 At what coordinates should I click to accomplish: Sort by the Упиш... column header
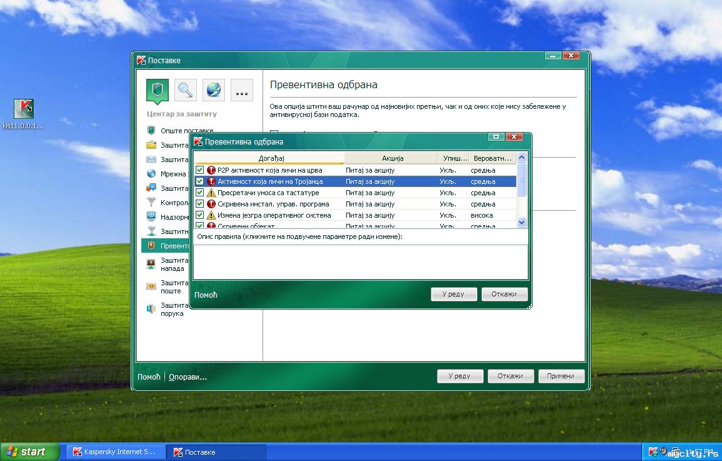(x=454, y=158)
